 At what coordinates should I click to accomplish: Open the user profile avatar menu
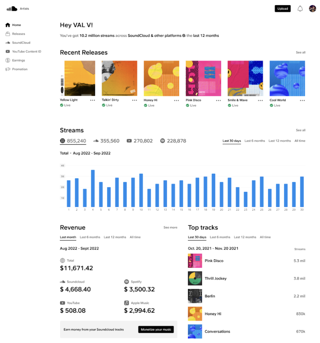[x=313, y=9]
